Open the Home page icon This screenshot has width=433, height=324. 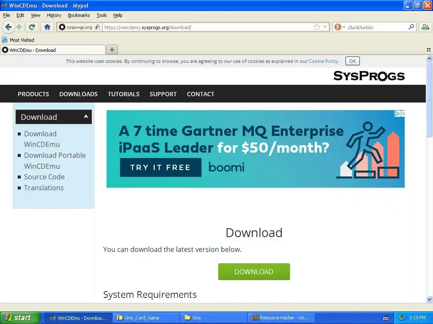click(x=47, y=27)
